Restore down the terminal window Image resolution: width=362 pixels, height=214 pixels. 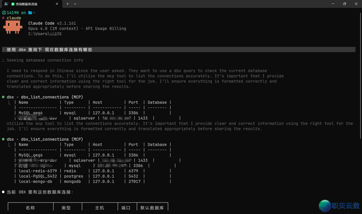(345, 4)
